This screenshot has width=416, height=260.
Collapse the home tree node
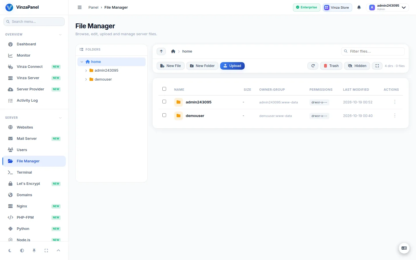(82, 62)
